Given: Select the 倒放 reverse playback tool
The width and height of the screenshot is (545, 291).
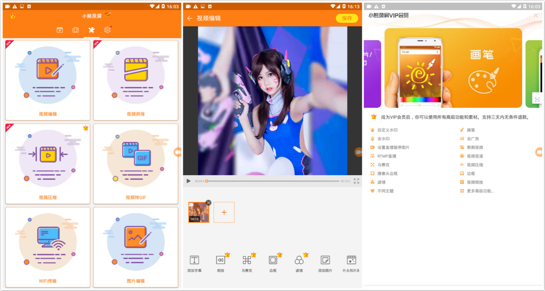Looking at the screenshot, I should click(x=221, y=263).
